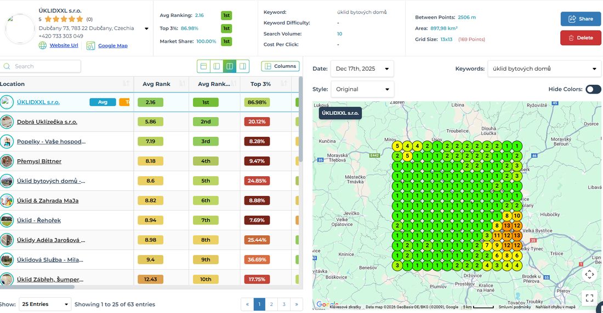The image size is (603, 313).
Task: Click the red Delete button
Action: pos(581,38)
